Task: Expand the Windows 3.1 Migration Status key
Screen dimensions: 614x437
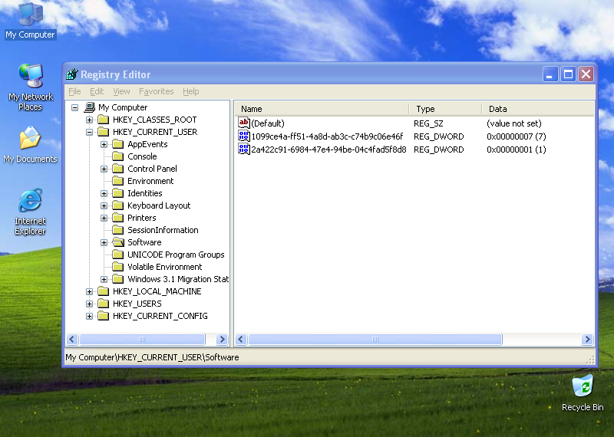Action: [x=104, y=279]
